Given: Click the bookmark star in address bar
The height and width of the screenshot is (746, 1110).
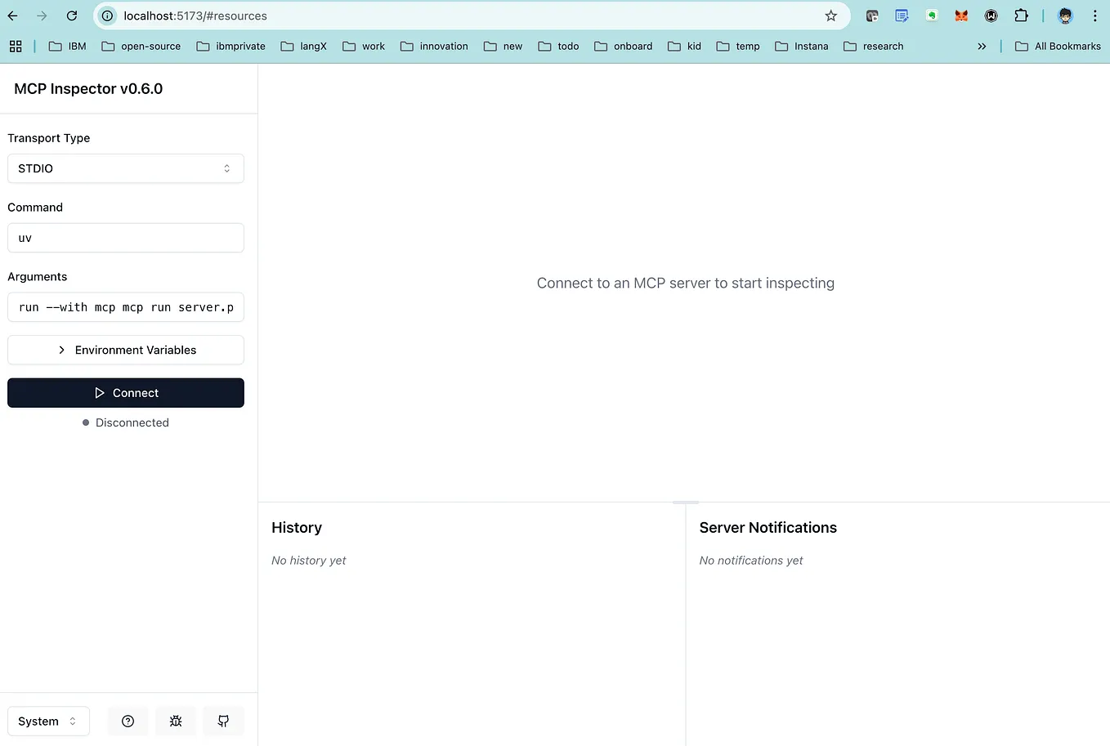Looking at the screenshot, I should (x=830, y=16).
